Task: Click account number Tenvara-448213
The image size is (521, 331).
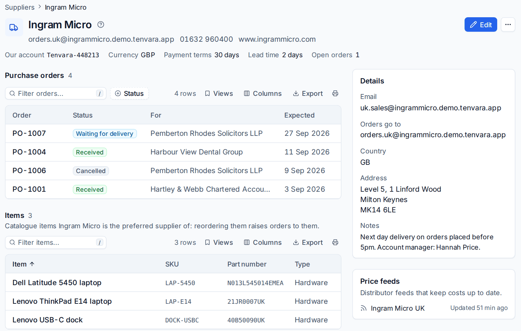Action: [x=73, y=55]
